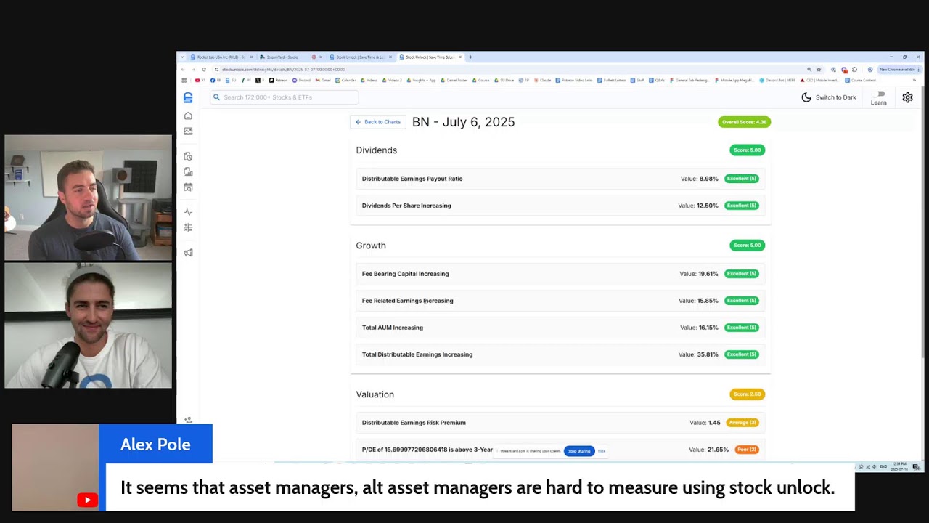The image size is (929, 523).
Task: Open the megaphone announcements icon
Action: point(188,253)
